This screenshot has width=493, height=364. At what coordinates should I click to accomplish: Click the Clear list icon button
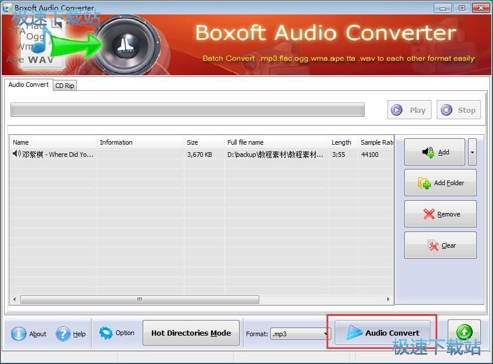(433, 245)
